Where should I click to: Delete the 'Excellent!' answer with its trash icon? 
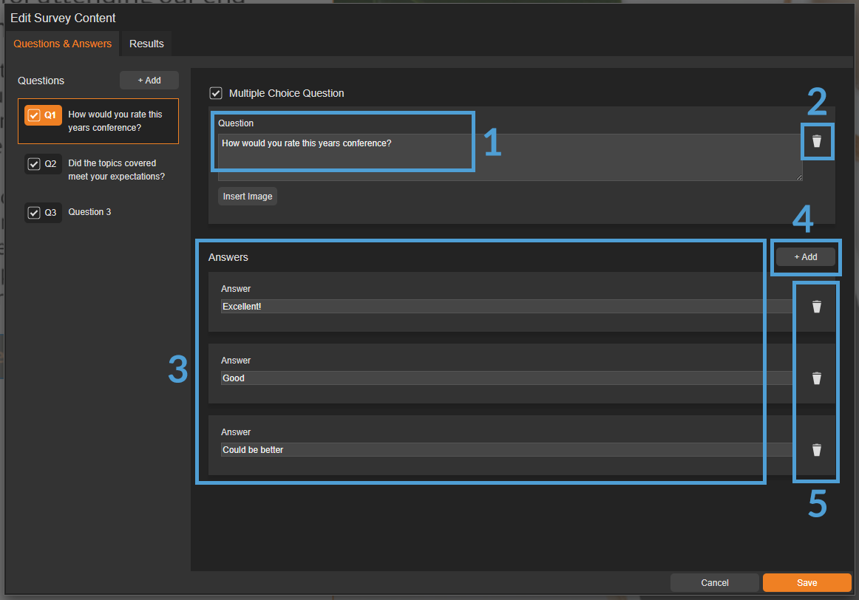[x=816, y=306]
